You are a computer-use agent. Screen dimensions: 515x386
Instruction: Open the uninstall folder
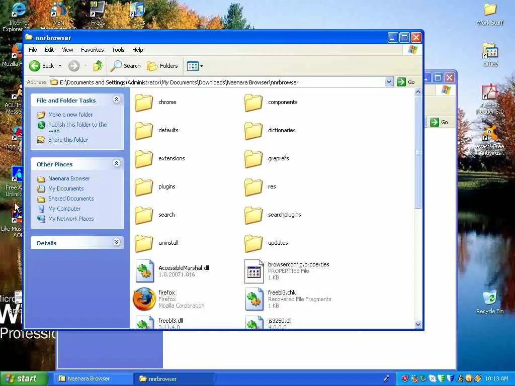[156, 243]
